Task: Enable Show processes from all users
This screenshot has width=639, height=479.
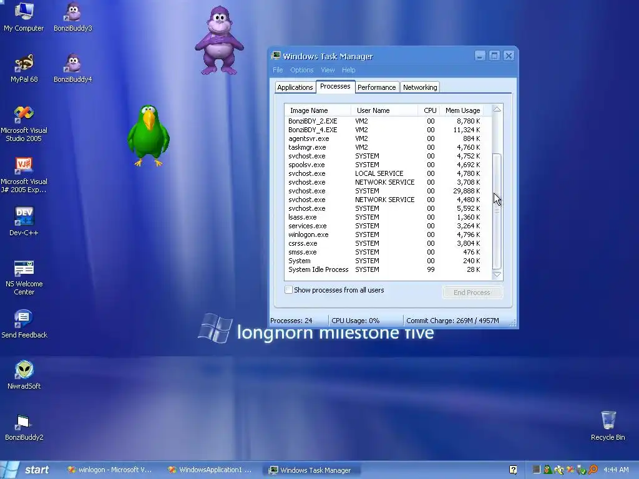Action: tap(288, 290)
